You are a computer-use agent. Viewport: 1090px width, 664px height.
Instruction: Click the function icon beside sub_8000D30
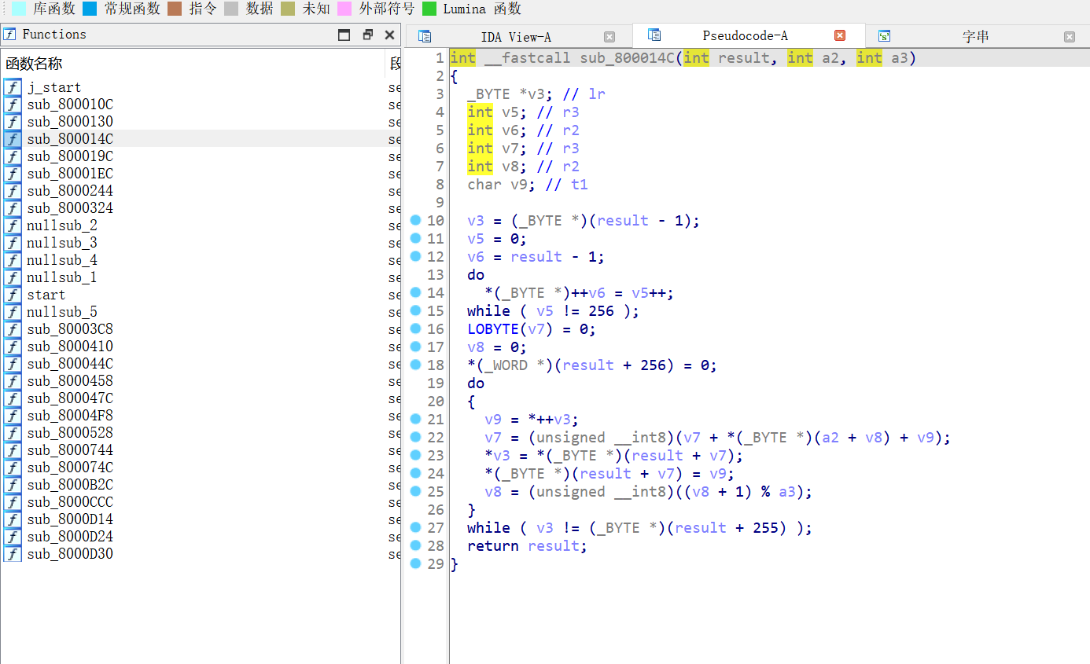click(x=13, y=554)
